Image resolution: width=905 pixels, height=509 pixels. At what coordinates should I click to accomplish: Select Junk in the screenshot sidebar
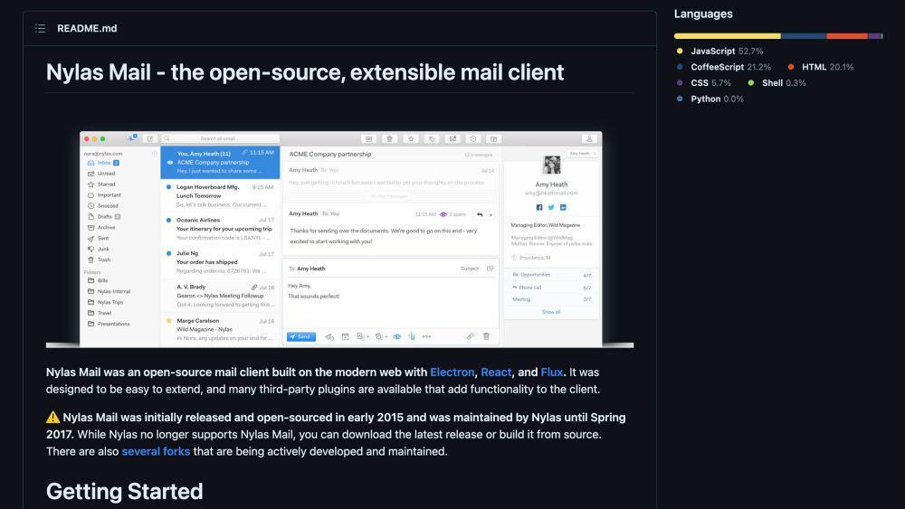[x=98, y=249]
